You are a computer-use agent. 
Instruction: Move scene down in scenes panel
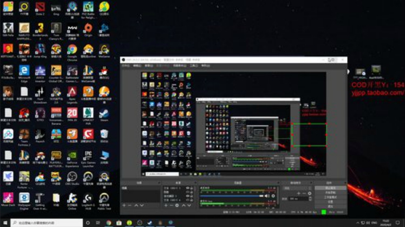142,205
